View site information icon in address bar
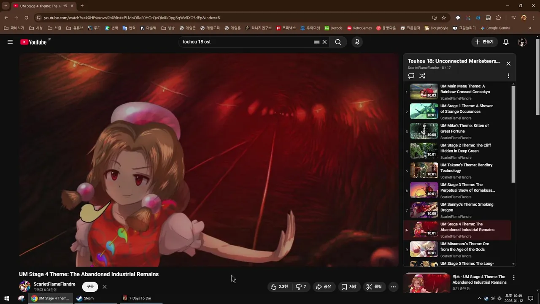Viewport: 540px width, 304px height. pos(38,18)
